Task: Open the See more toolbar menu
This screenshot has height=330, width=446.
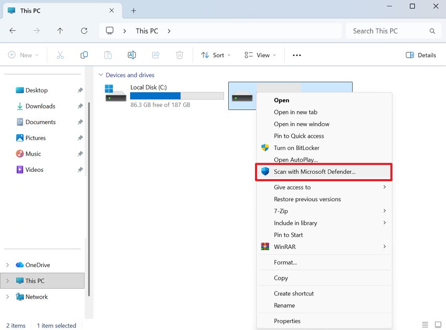Action: [296, 54]
